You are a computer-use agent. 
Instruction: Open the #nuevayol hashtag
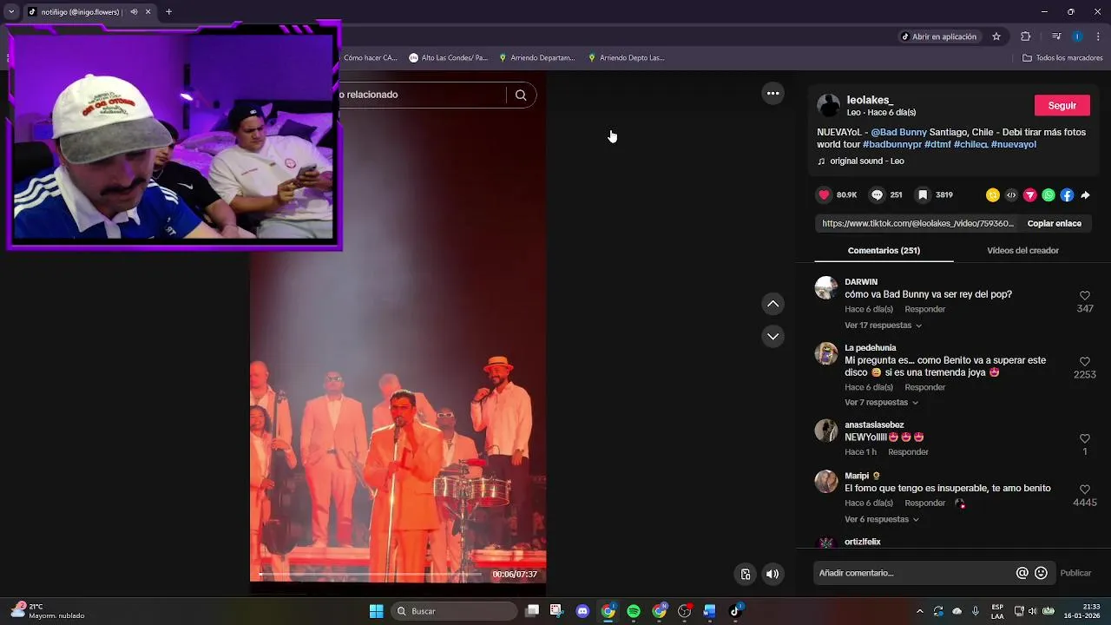[1013, 144]
